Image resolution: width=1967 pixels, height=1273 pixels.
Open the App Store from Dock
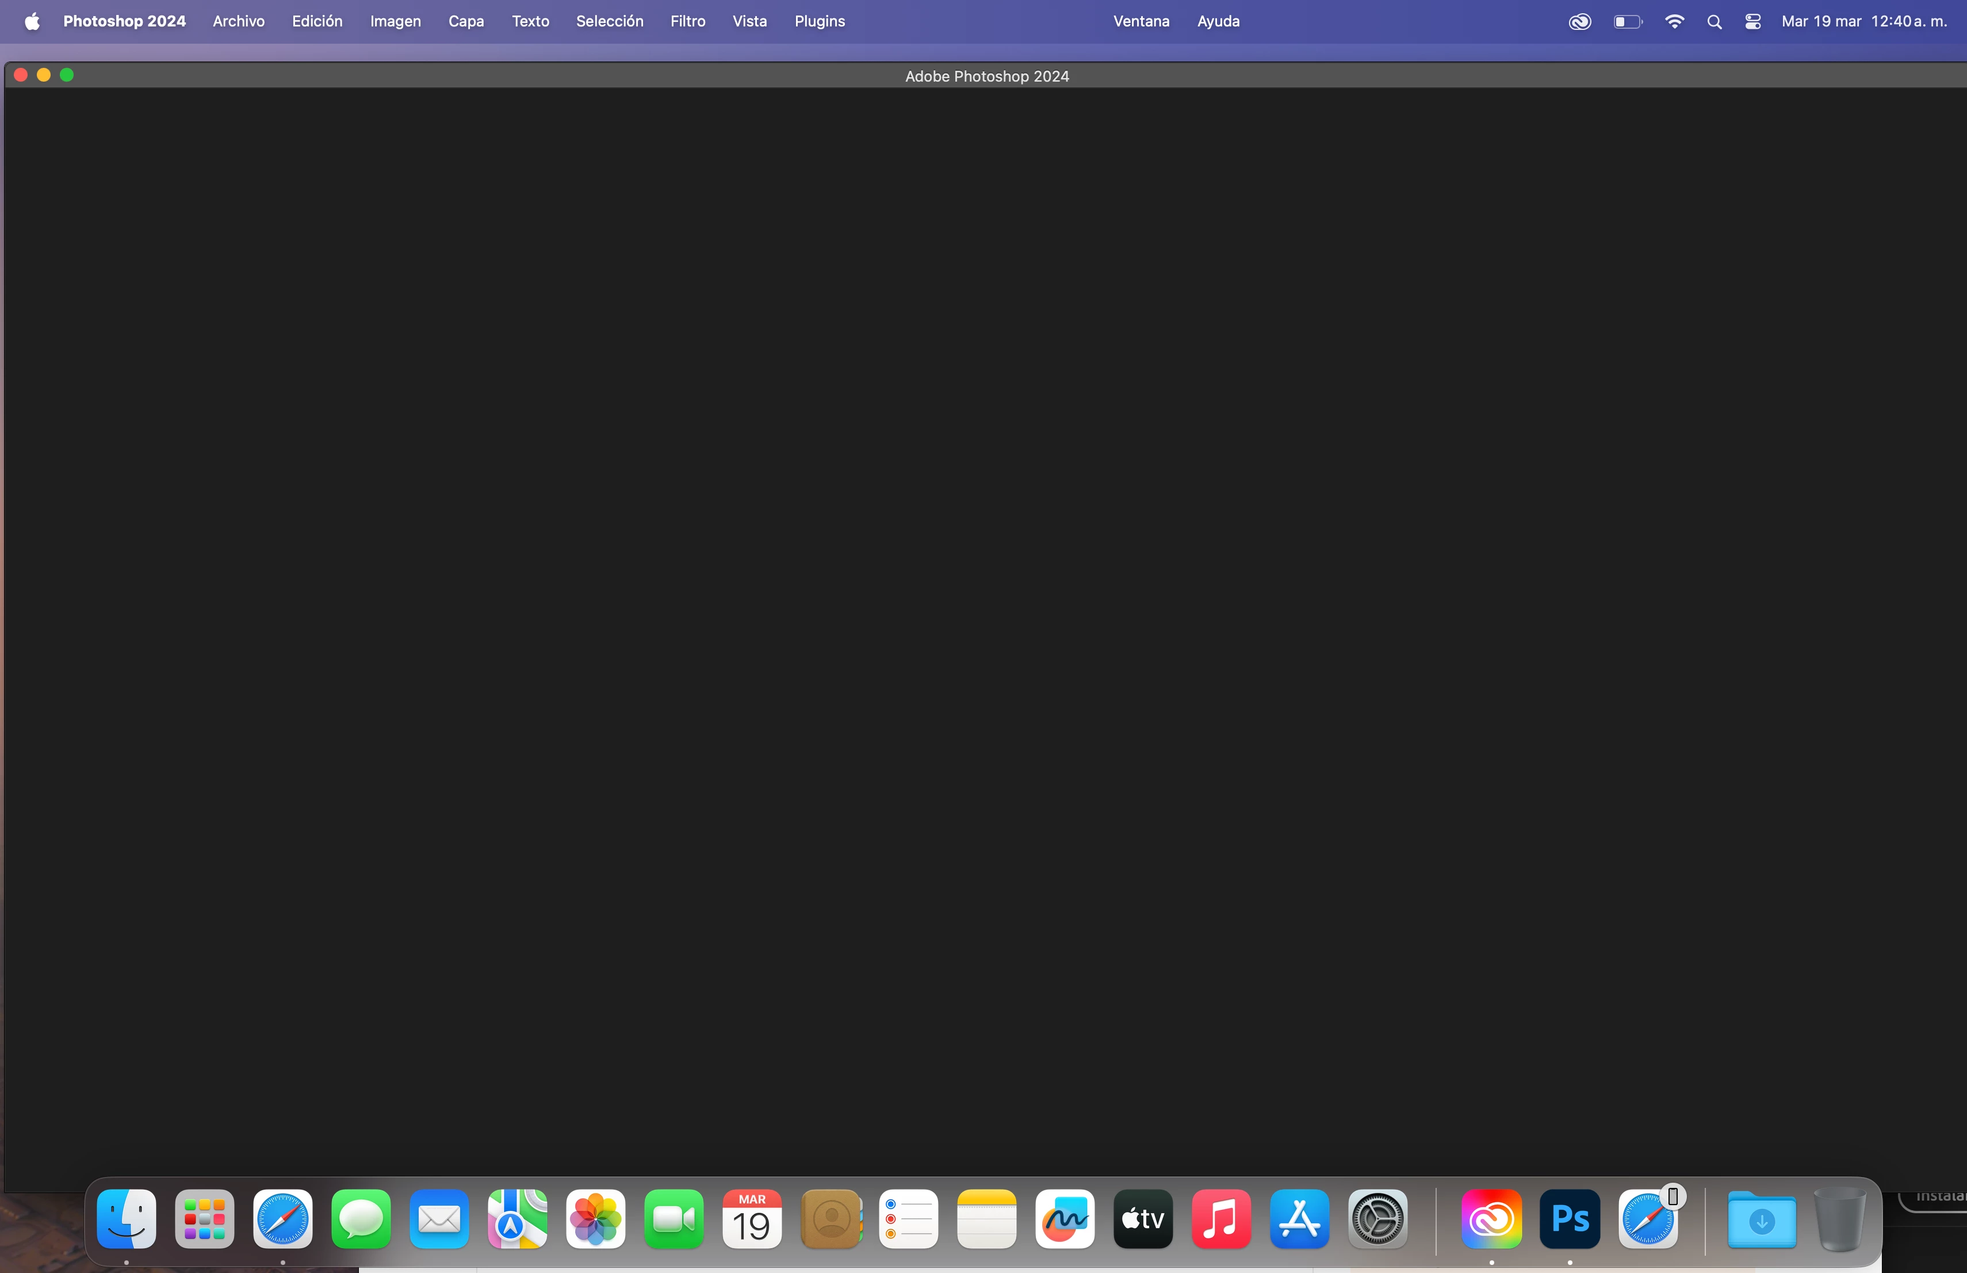pyautogui.click(x=1298, y=1218)
